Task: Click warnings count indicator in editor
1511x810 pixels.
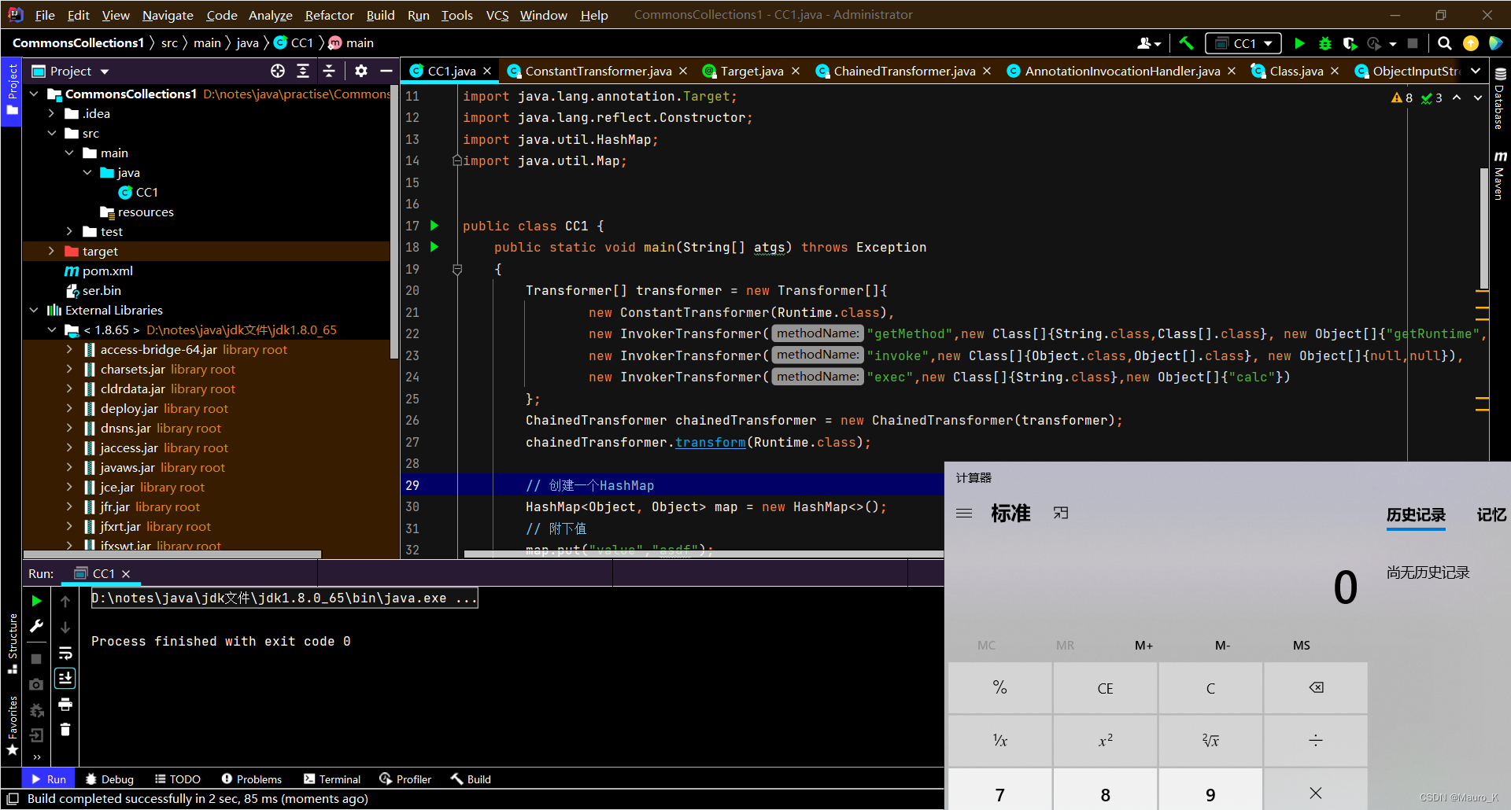Action: pos(1402,98)
